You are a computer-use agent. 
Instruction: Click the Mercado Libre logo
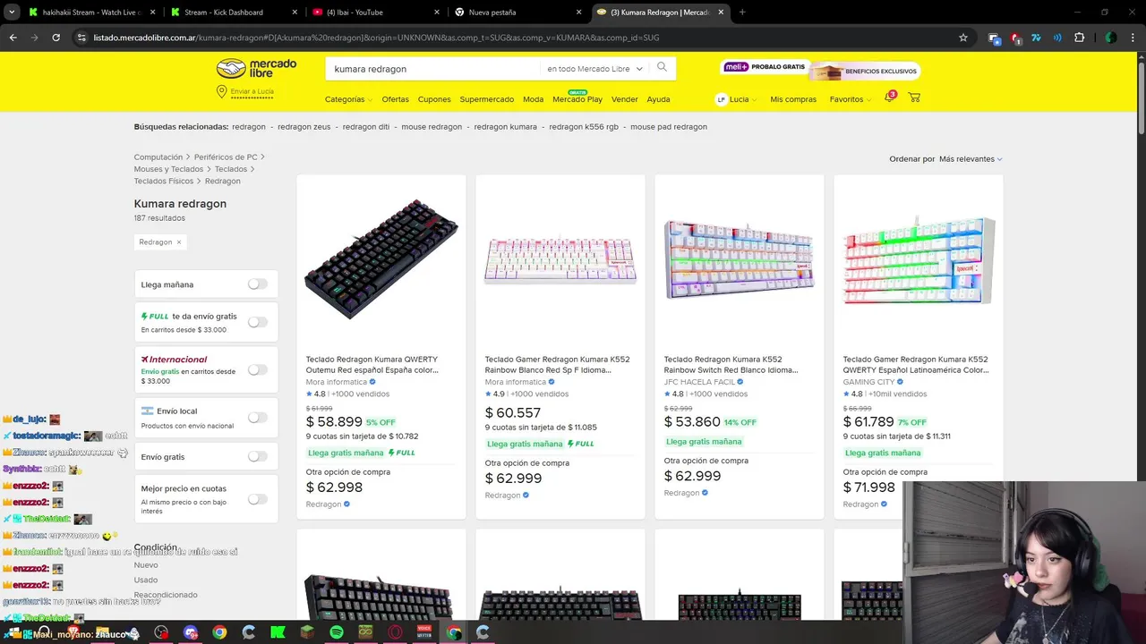256,69
